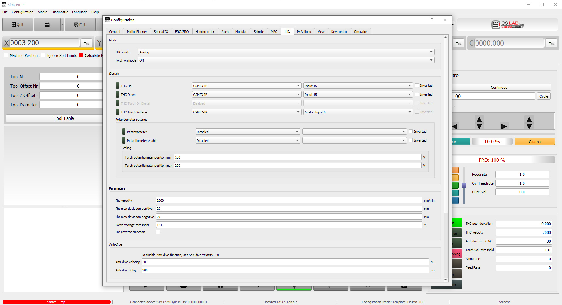Open THC Torch Voltage Analog Input dropdown
This screenshot has height=305, width=562.
pos(357,112)
